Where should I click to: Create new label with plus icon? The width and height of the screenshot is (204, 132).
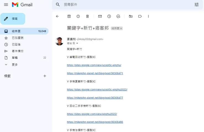[x=45, y=76]
